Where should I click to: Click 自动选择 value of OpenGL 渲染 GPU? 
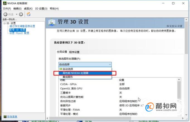pyautogui.click(x=125, y=88)
